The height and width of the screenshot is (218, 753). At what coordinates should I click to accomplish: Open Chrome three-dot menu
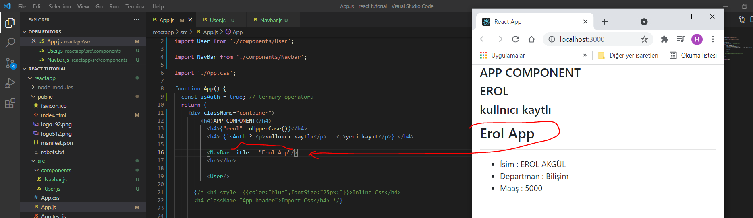713,39
